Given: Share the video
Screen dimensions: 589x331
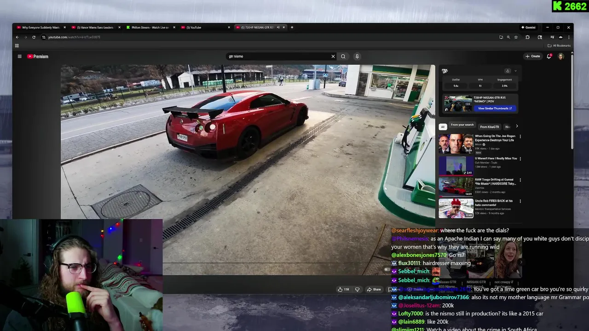Looking at the screenshot, I should (374, 289).
